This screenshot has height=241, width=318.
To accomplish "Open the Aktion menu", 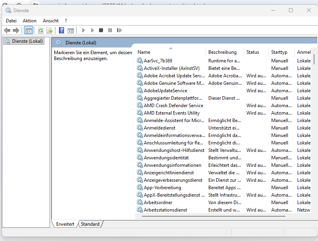I will pyautogui.click(x=29, y=21).
